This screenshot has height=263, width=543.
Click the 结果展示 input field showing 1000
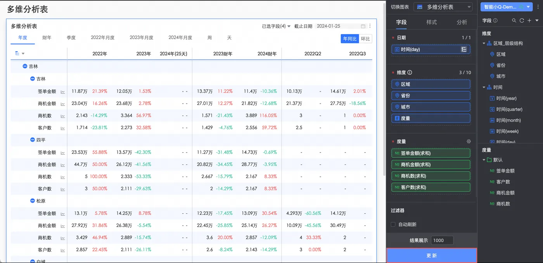pos(442,240)
